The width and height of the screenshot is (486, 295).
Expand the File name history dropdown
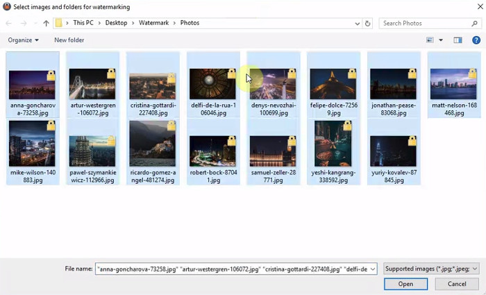373,269
